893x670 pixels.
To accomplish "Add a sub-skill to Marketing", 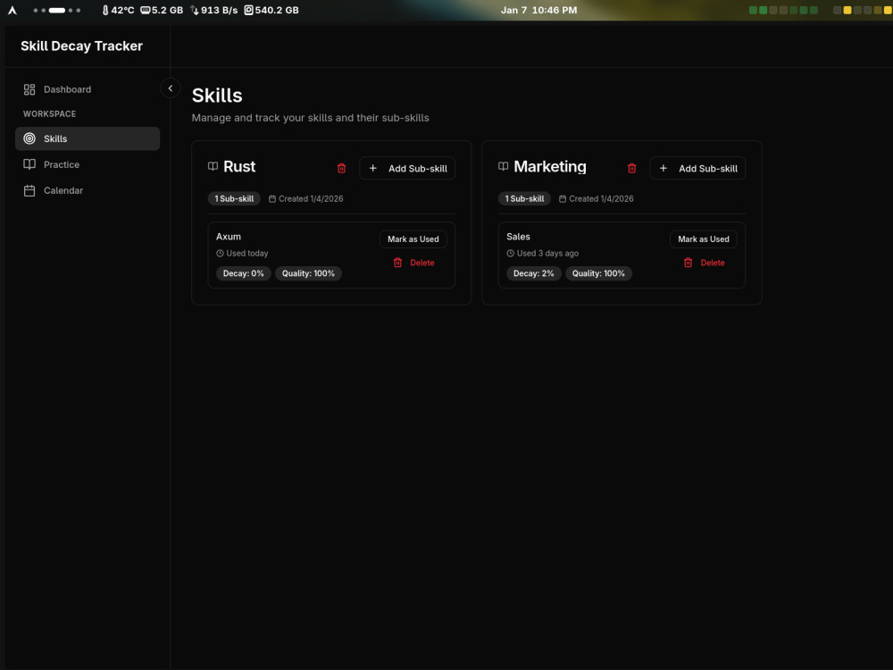I will (x=697, y=168).
